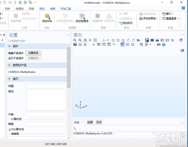Click the settings panel vertical scrollbar
Screen dimensions: 188x147
(x=69, y=67)
